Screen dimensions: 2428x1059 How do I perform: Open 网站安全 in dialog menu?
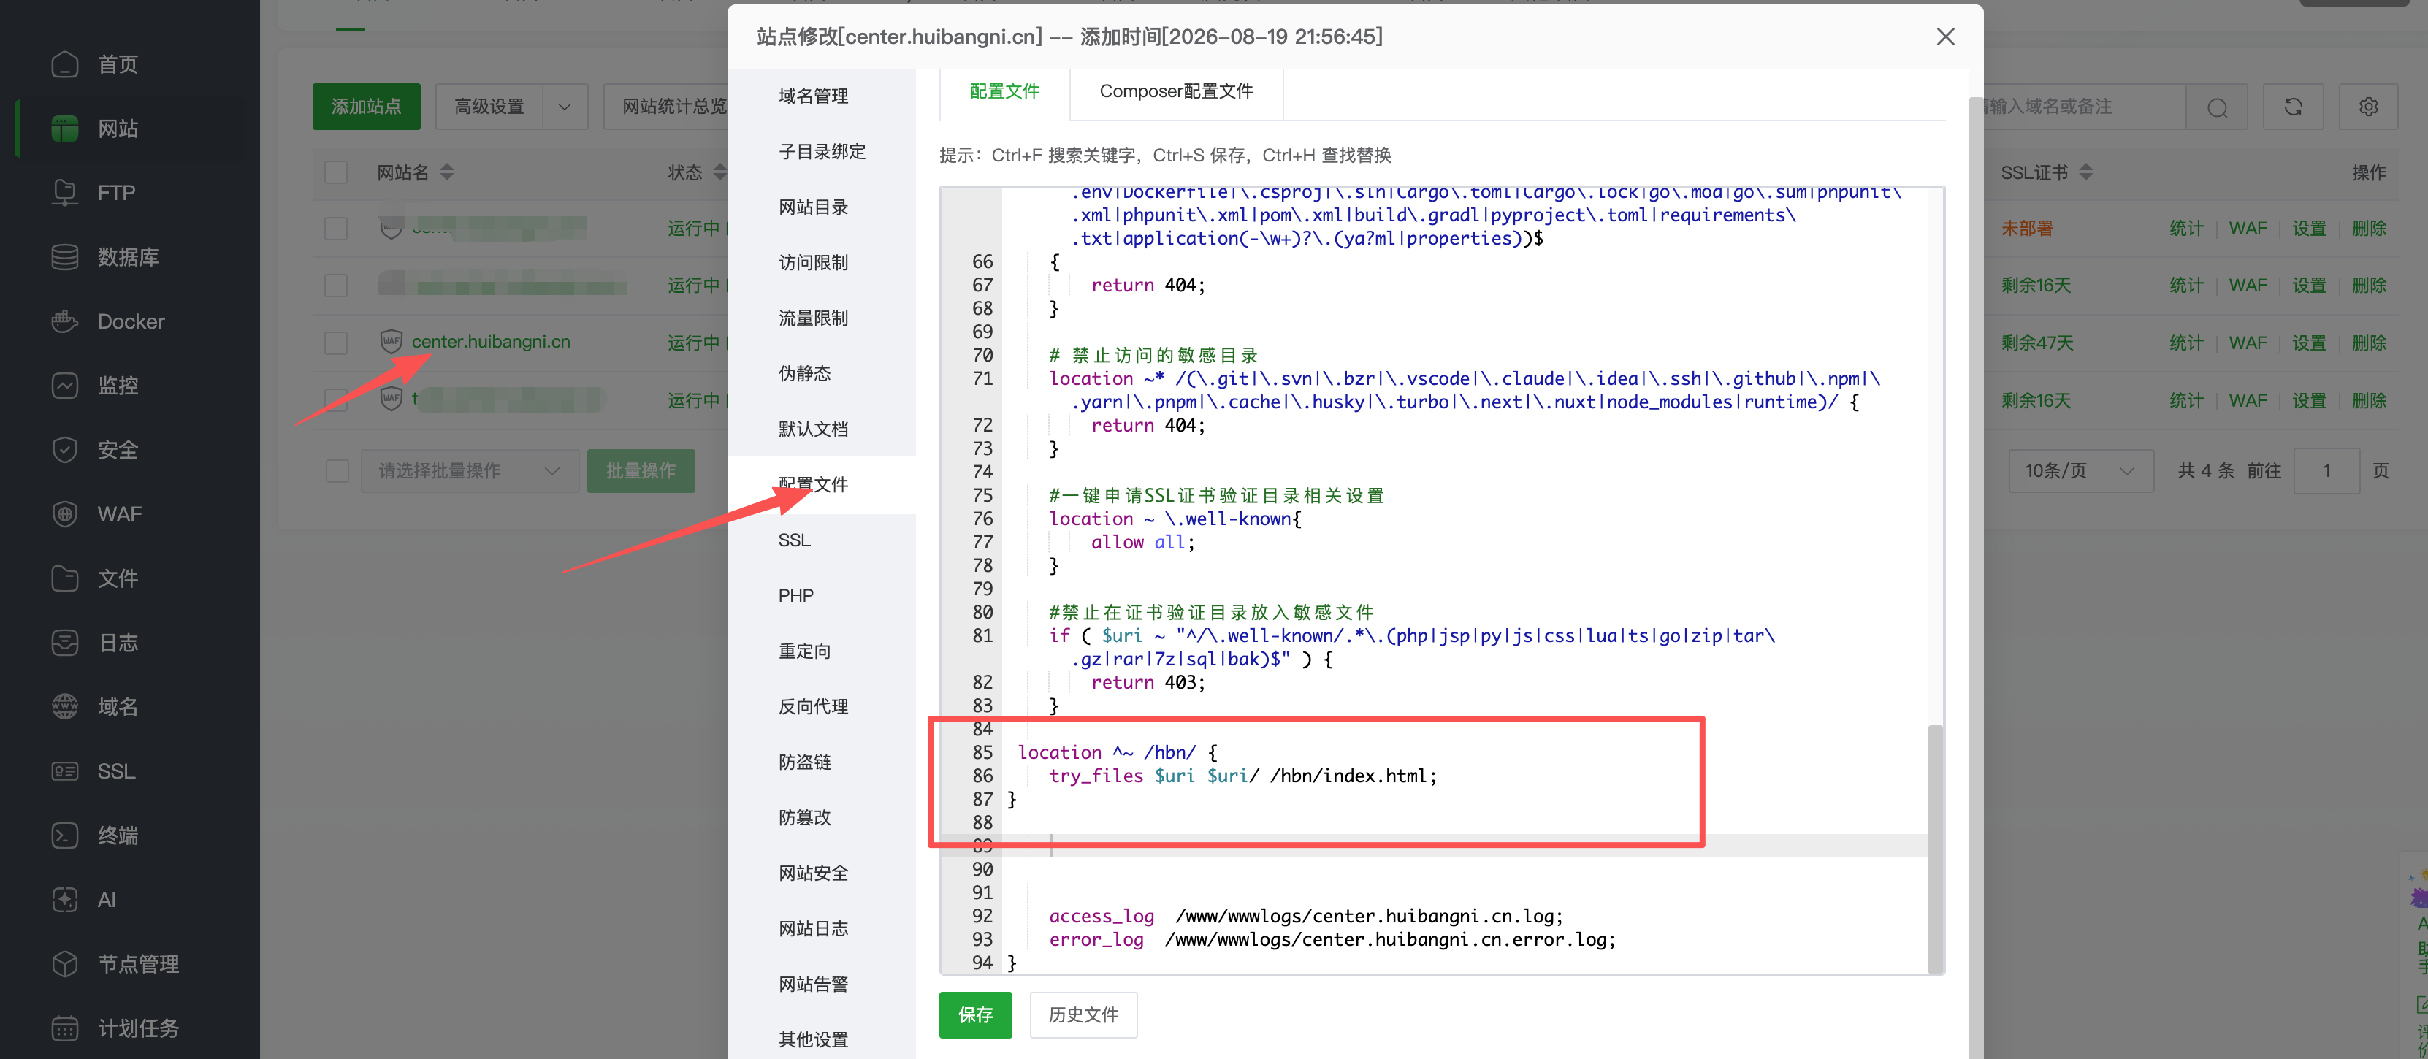(x=814, y=873)
